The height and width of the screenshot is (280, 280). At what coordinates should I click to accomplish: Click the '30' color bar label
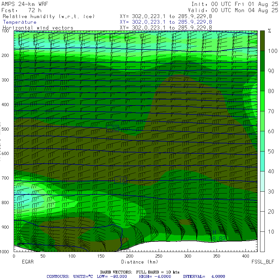tap(271, 192)
